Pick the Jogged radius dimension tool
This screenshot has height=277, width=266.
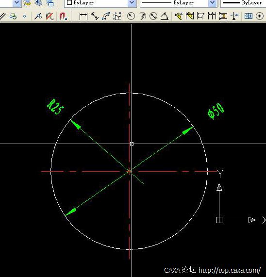point(142,16)
